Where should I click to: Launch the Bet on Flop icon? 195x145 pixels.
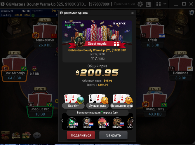[x=26, y=136]
